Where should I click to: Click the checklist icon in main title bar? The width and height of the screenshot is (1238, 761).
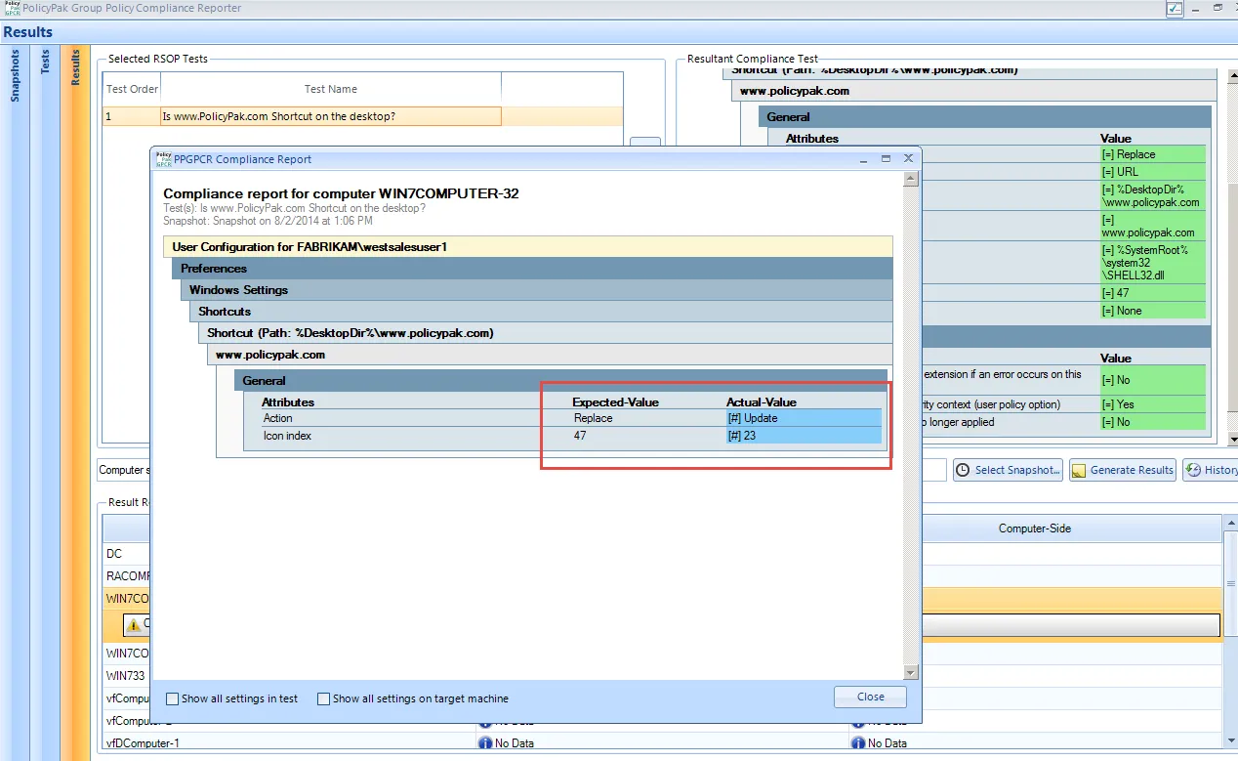[x=1175, y=8]
